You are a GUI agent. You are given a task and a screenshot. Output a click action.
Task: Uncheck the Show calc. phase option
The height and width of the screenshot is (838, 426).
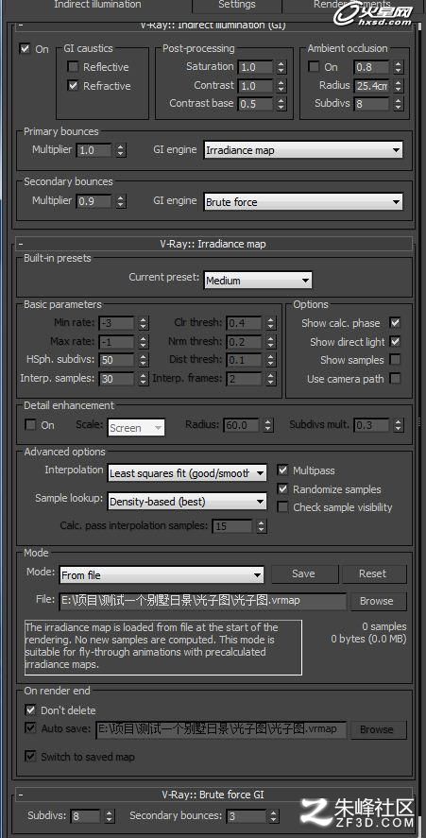(x=395, y=323)
